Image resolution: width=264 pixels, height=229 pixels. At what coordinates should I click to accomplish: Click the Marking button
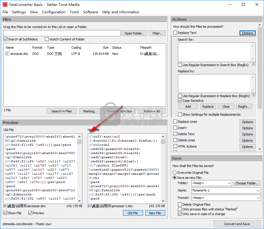(90, 111)
